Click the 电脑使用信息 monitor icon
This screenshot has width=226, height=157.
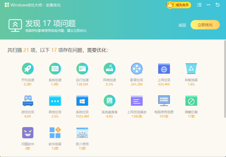click(164, 101)
